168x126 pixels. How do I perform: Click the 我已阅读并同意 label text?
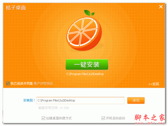22,84
